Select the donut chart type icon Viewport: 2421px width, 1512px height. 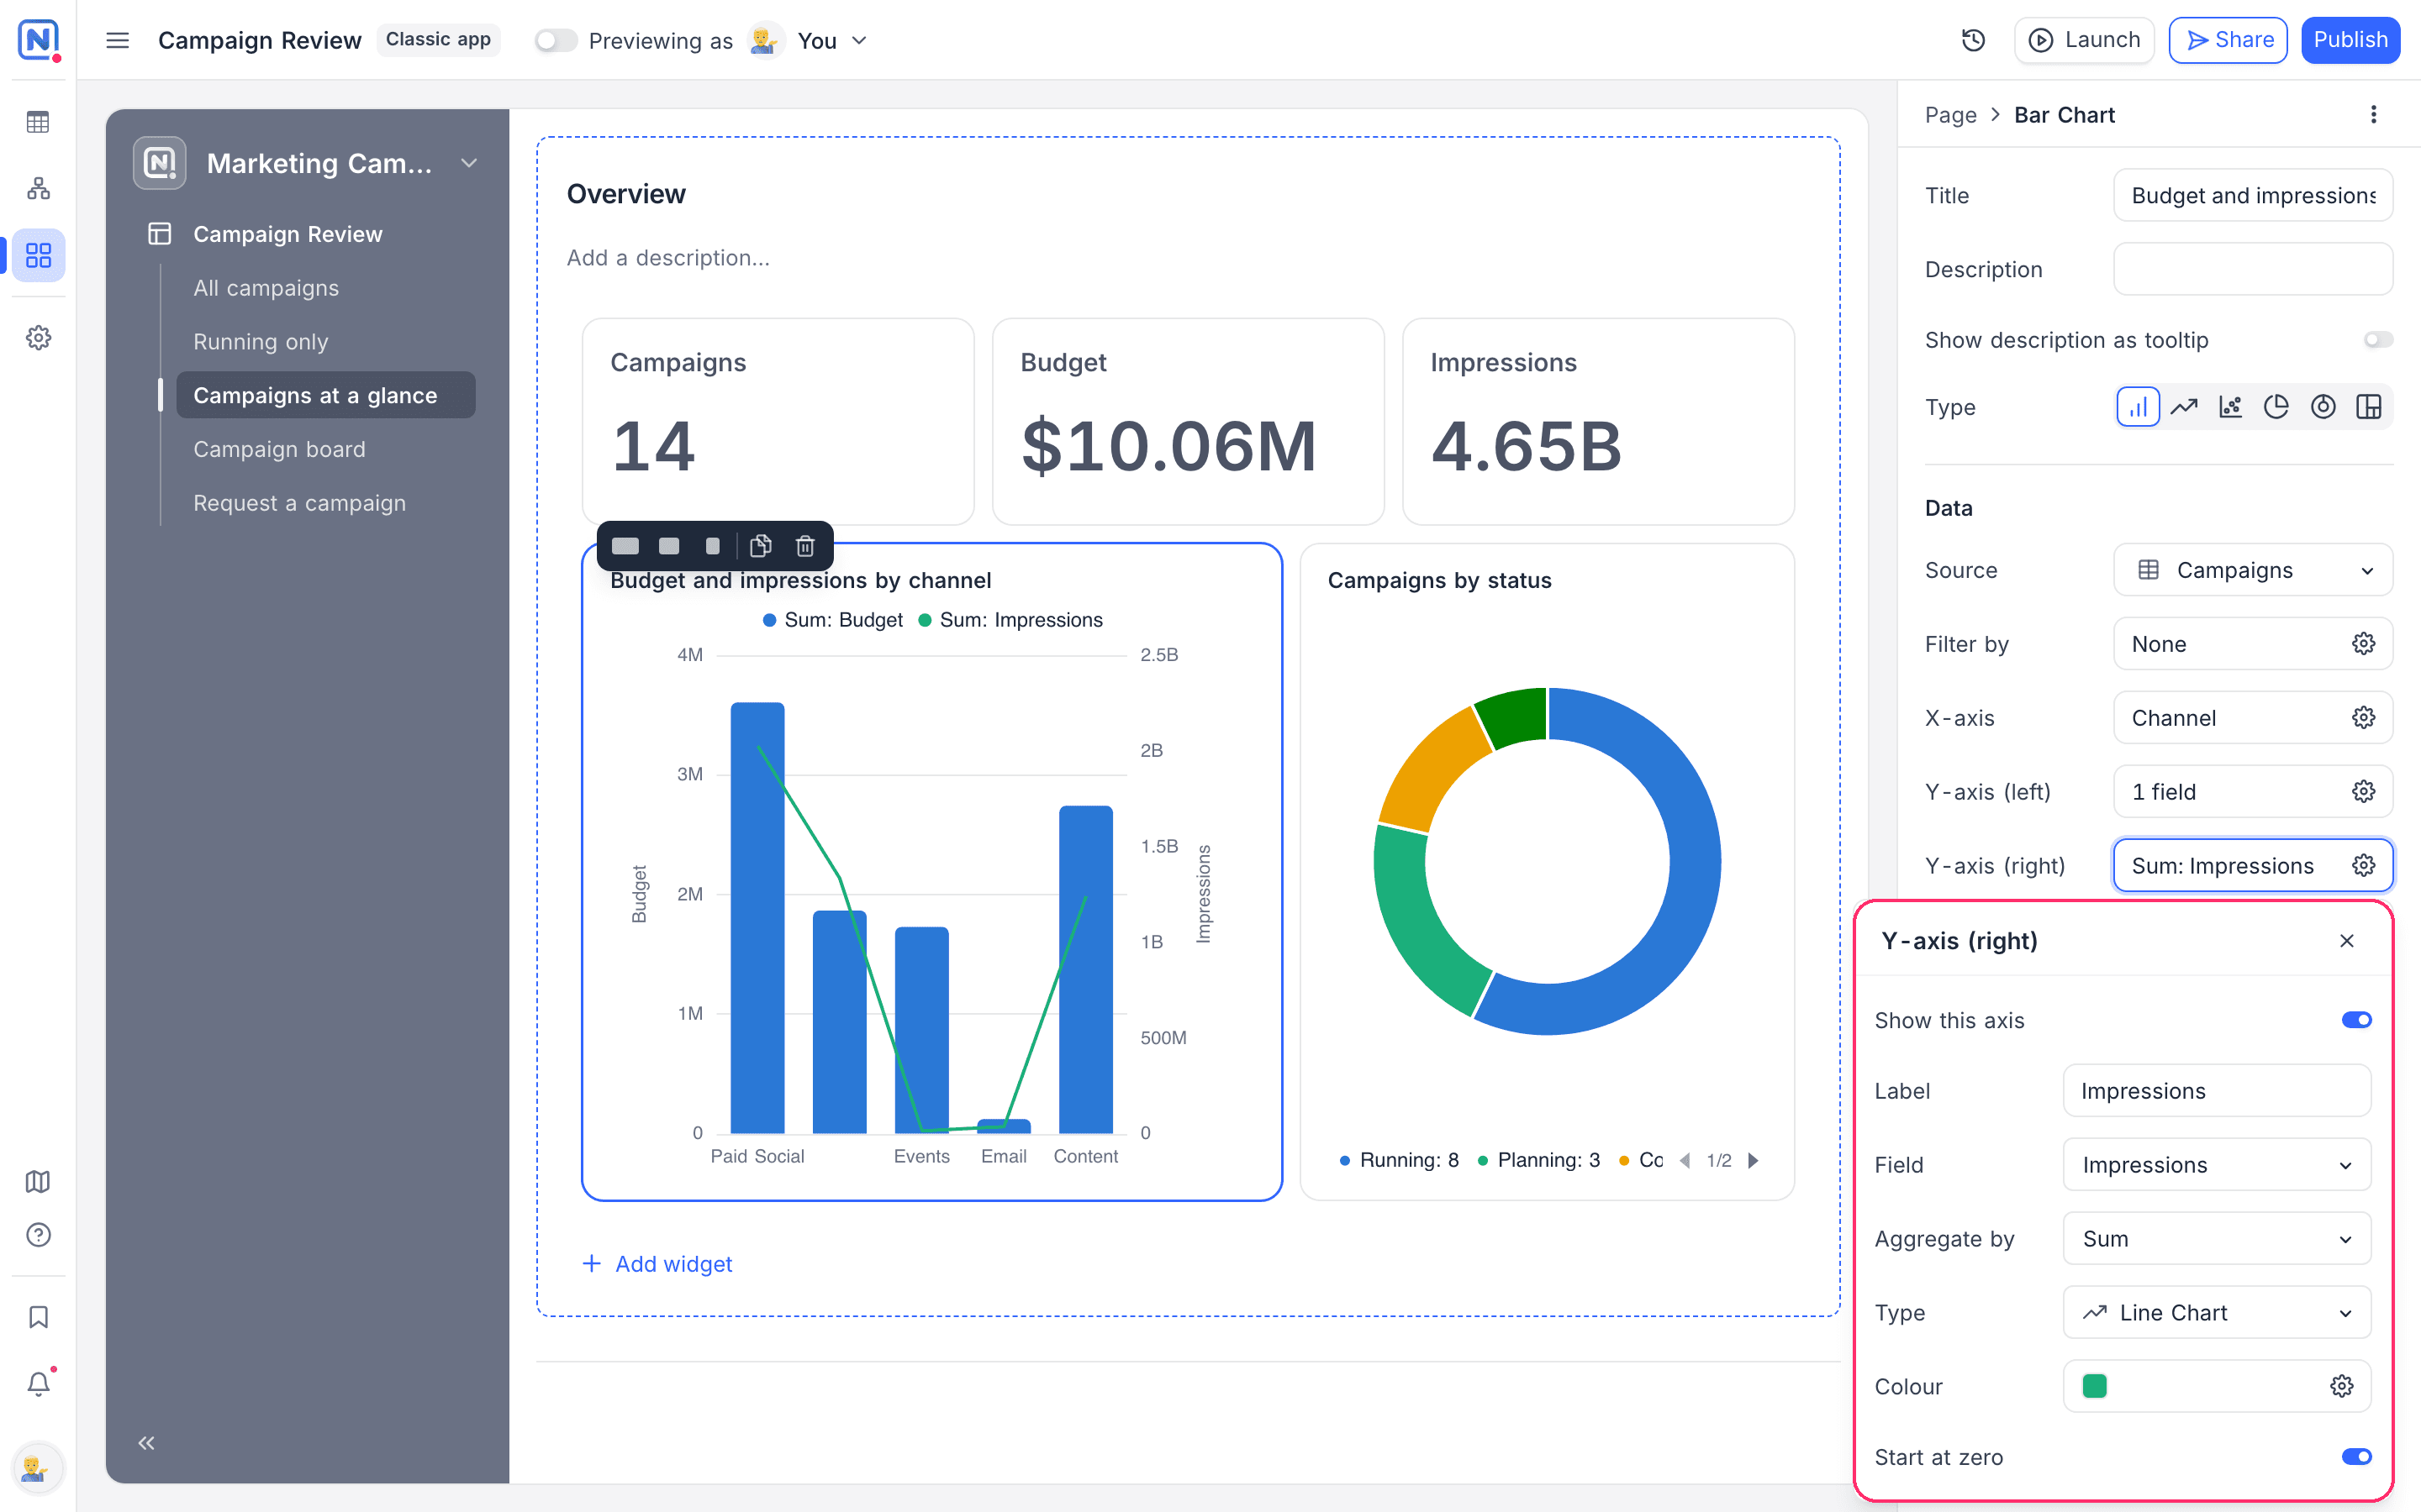[x=2323, y=407]
